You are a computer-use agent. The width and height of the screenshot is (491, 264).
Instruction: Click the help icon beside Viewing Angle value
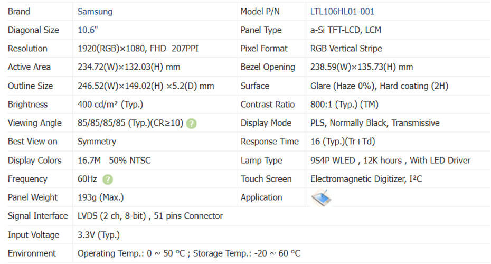pyautogui.click(x=192, y=124)
